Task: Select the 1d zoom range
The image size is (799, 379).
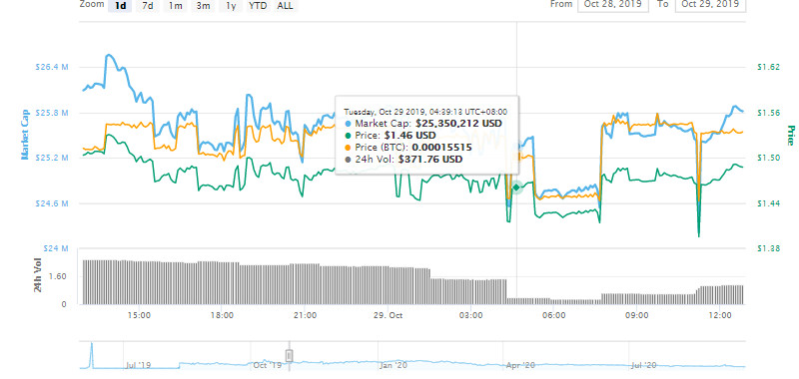Action: (x=120, y=6)
